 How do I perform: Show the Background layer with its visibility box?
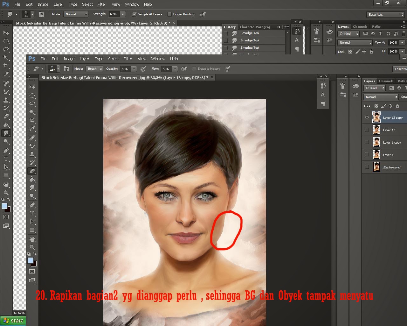click(x=367, y=167)
